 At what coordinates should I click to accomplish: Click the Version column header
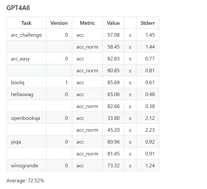point(59,23)
